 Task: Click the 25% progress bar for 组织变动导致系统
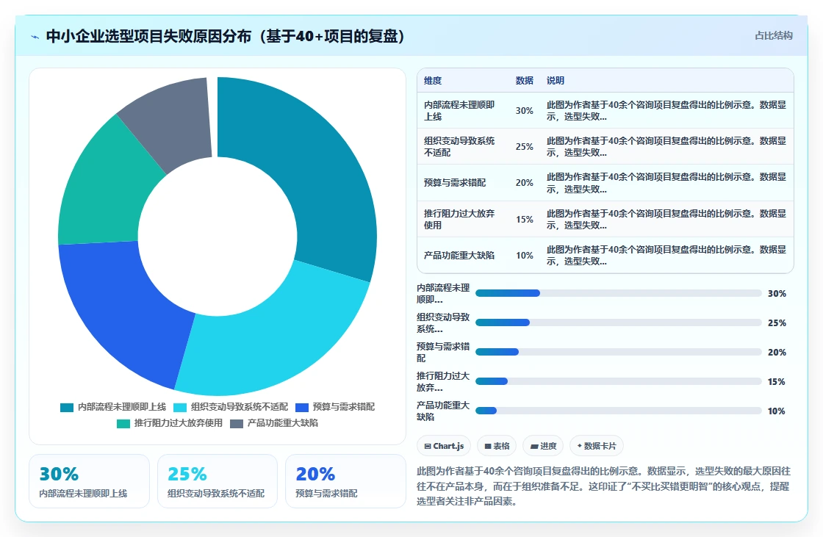pyautogui.click(x=618, y=322)
